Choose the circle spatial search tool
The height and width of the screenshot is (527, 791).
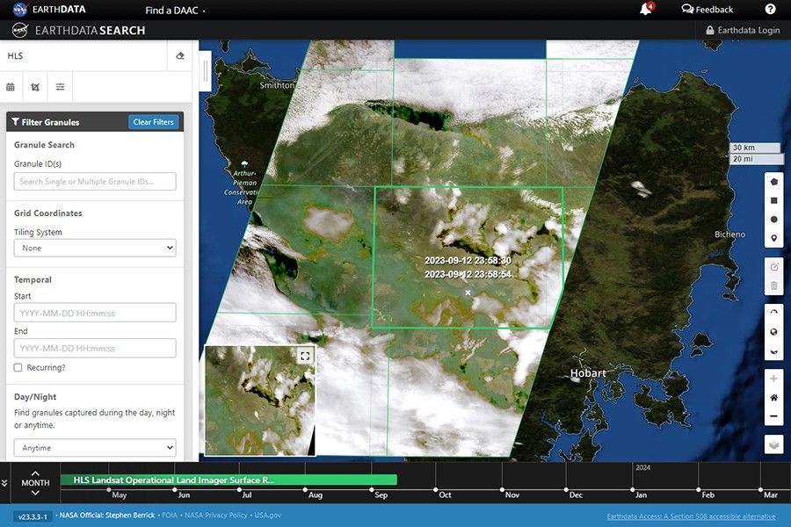point(773,219)
